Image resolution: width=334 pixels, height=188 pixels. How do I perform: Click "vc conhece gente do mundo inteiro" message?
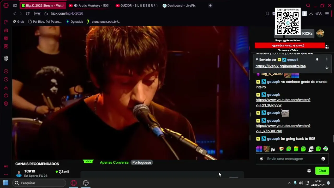point(291,84)
